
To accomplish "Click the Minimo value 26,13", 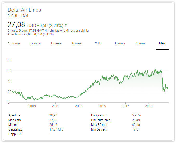I will [x=53, y=125].
